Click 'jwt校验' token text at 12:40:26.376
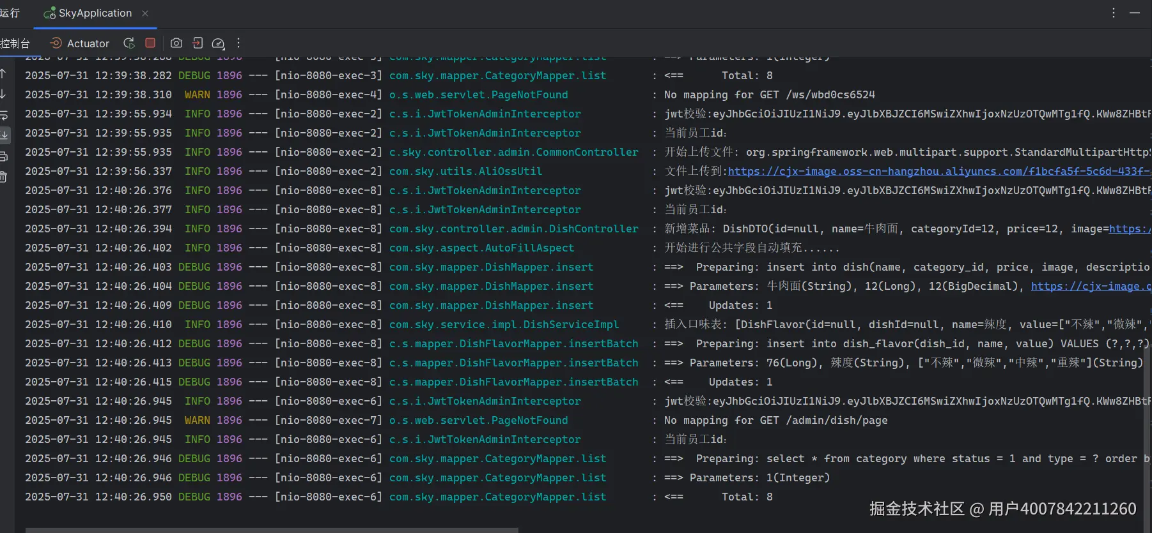 [x=907, y=190]
